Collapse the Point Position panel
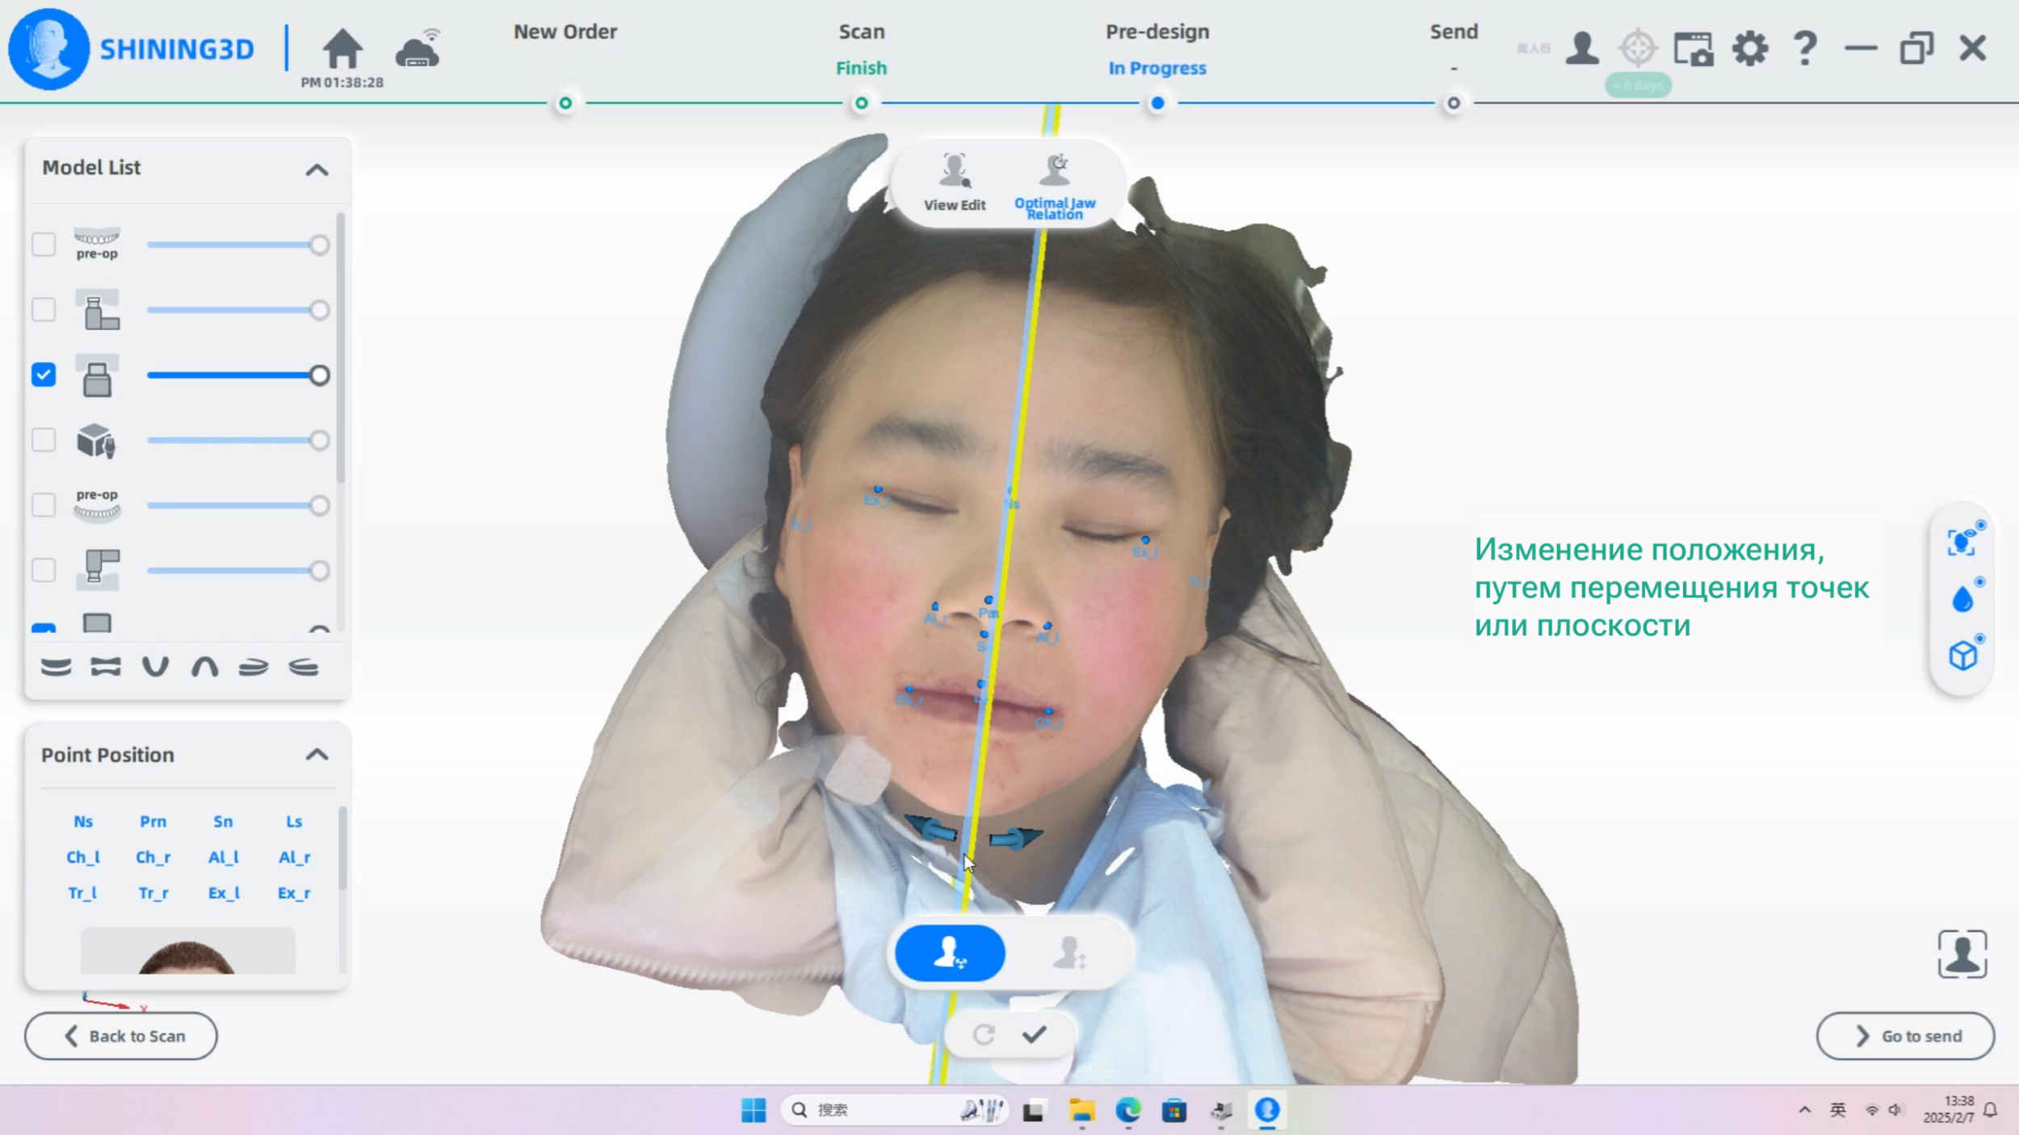Viewport: 2019px width, 1135px height. pyautogui.click(x=317, y=755)
